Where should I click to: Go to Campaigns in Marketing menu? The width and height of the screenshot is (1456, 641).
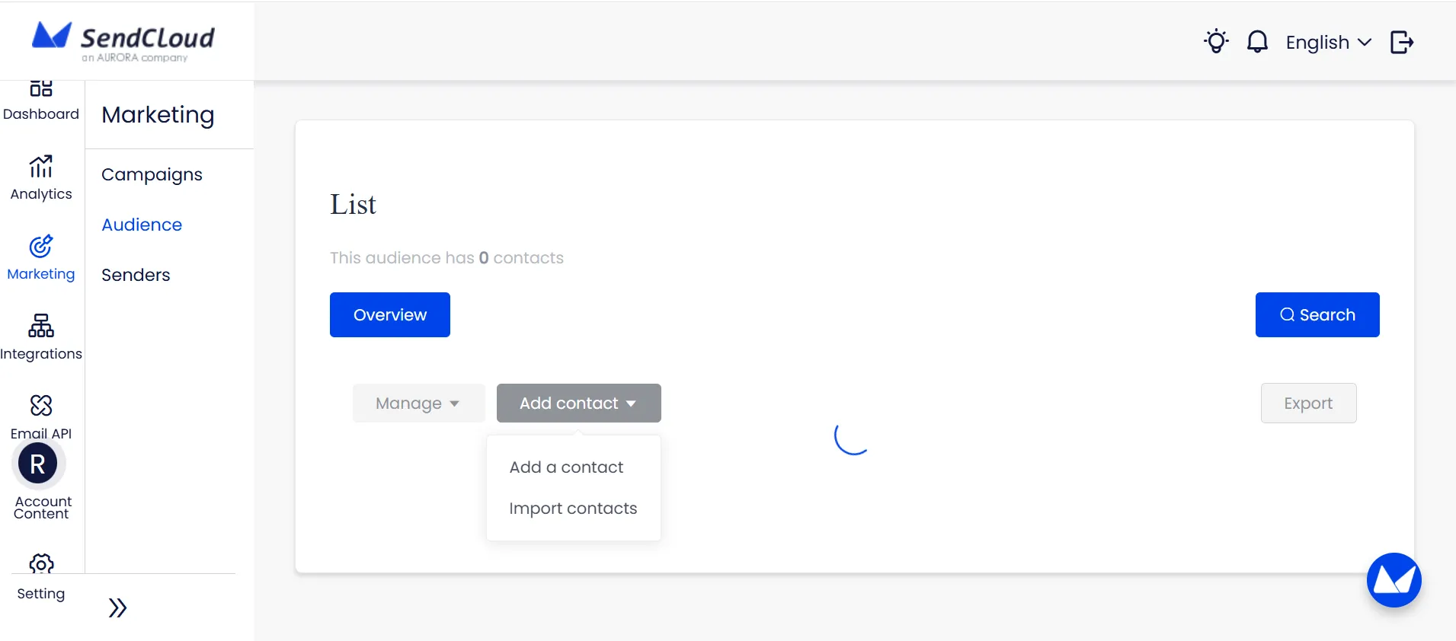pyautogui.click(x=152, y=174)
